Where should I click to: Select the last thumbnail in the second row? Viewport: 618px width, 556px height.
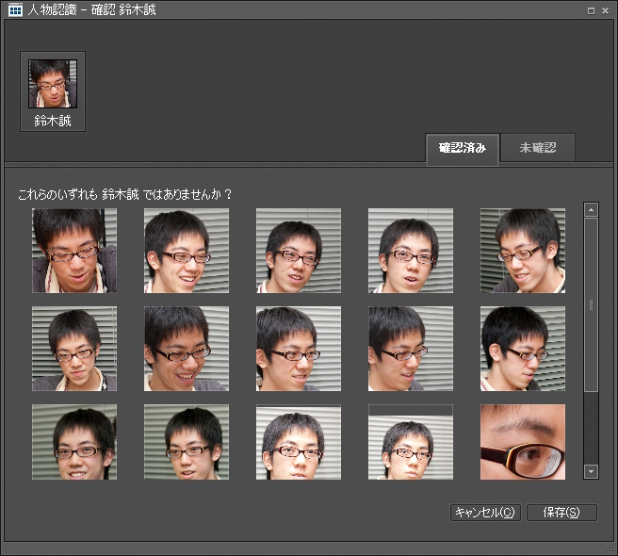point(523,349)
